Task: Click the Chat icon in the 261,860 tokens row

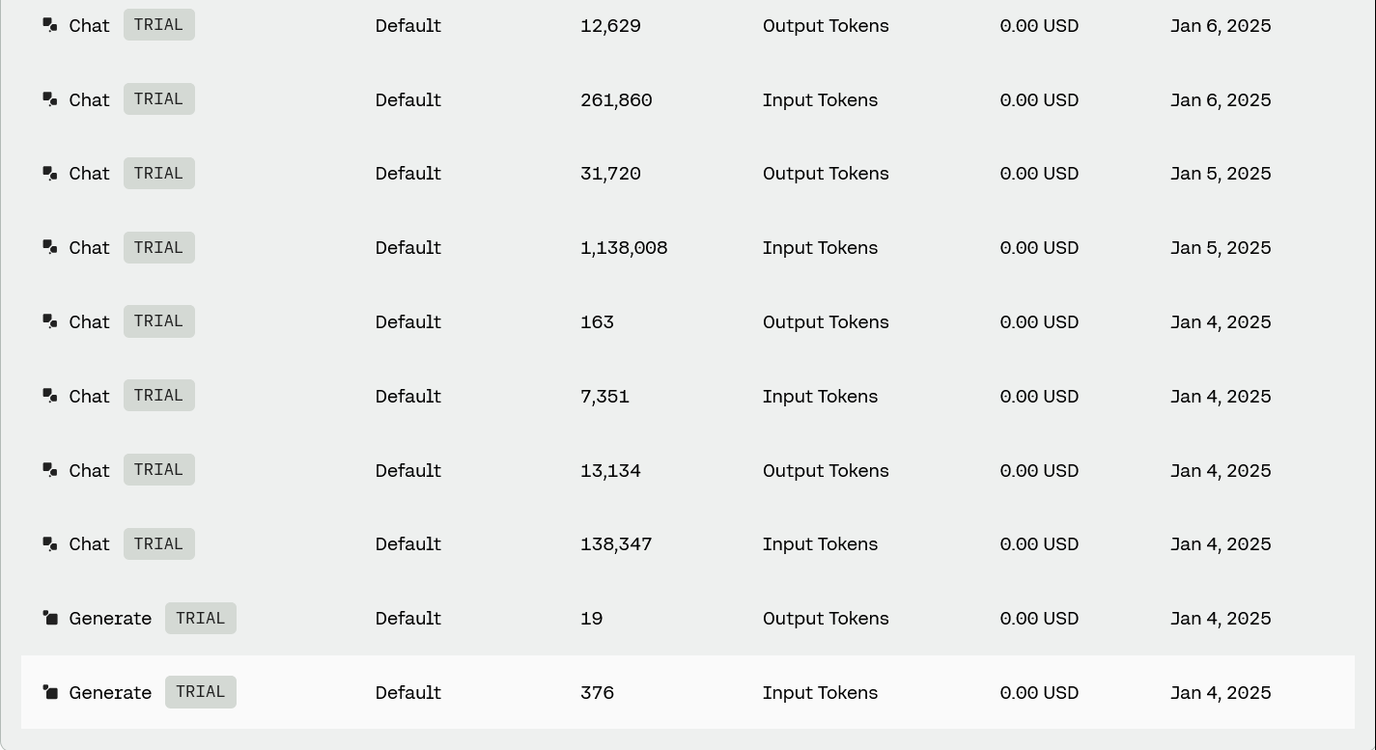Action: pyautogui.click(x=50, y=99)
